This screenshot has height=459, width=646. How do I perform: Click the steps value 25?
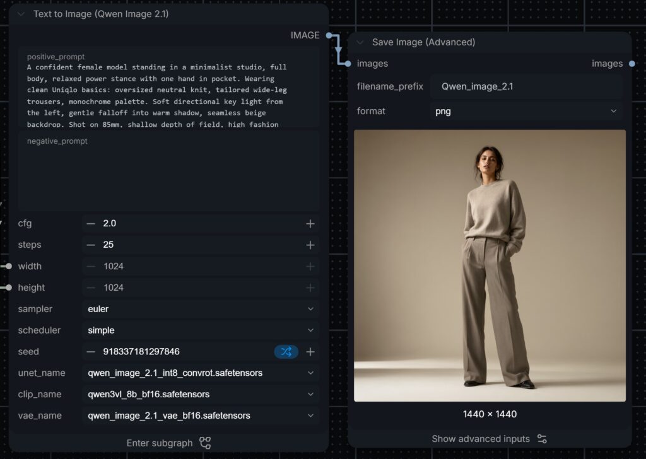(x=109, y=245)
